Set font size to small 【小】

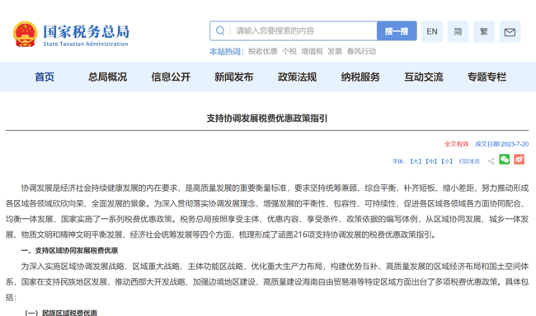click(x=447, y=161)
